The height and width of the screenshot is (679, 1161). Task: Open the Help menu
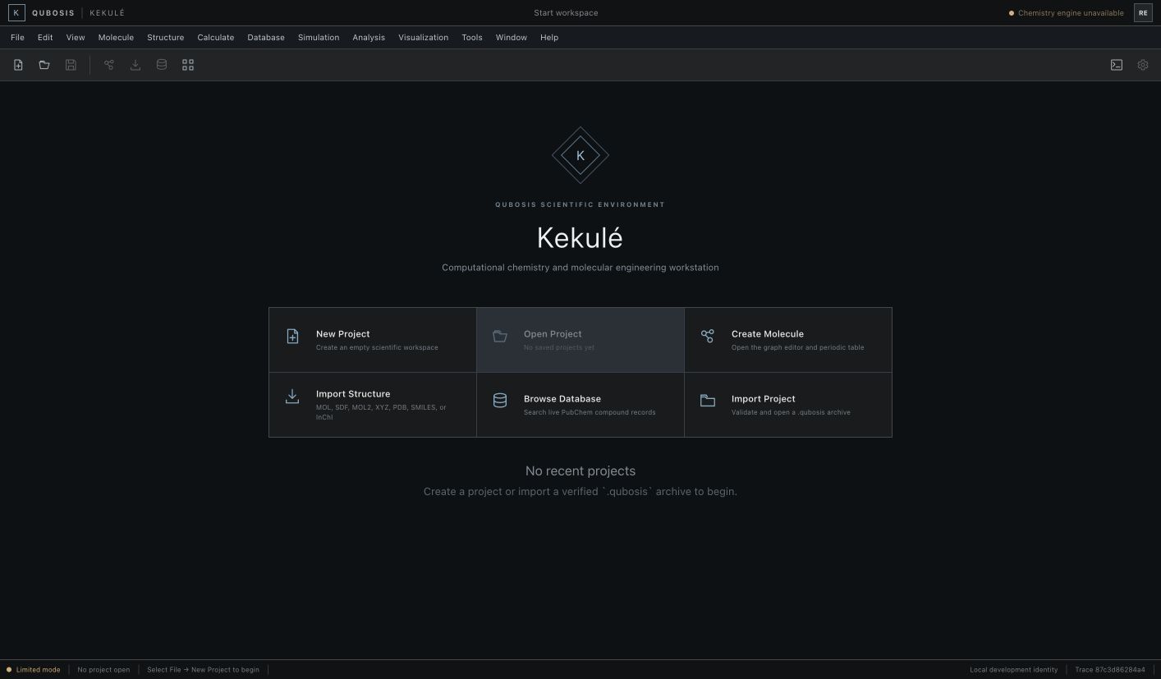[x=549, y=38]
